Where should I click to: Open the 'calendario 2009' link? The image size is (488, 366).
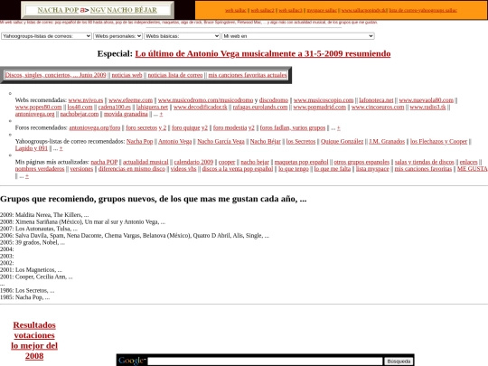[x=193, y=162]
